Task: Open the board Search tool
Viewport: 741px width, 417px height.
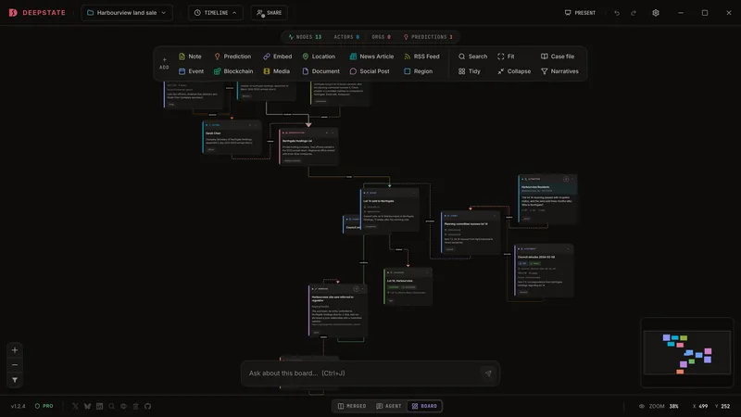Action: tap(472, 57)
